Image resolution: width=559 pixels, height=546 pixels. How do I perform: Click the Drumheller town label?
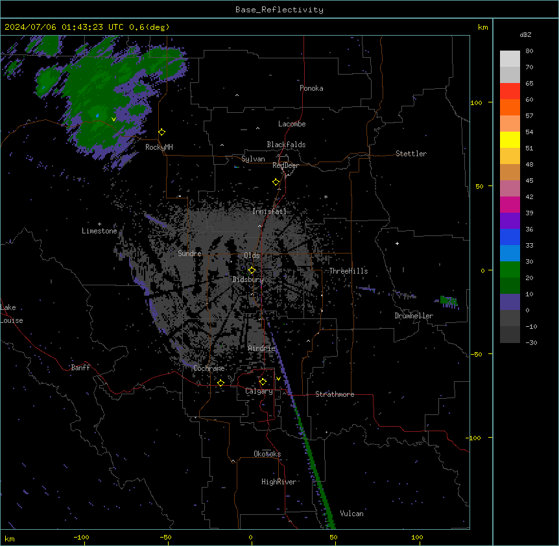pyautogui.click(x=414, y=316)
